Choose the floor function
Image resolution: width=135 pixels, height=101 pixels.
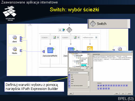[72, 83]
